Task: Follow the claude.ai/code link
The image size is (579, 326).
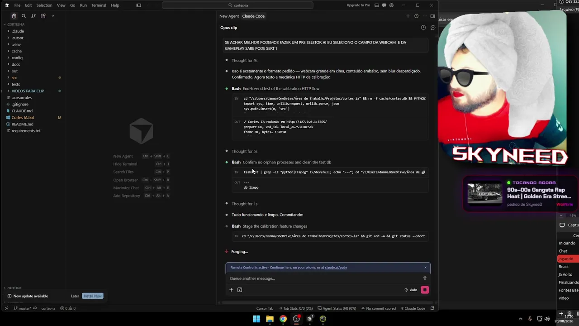Action: [336, 268]
